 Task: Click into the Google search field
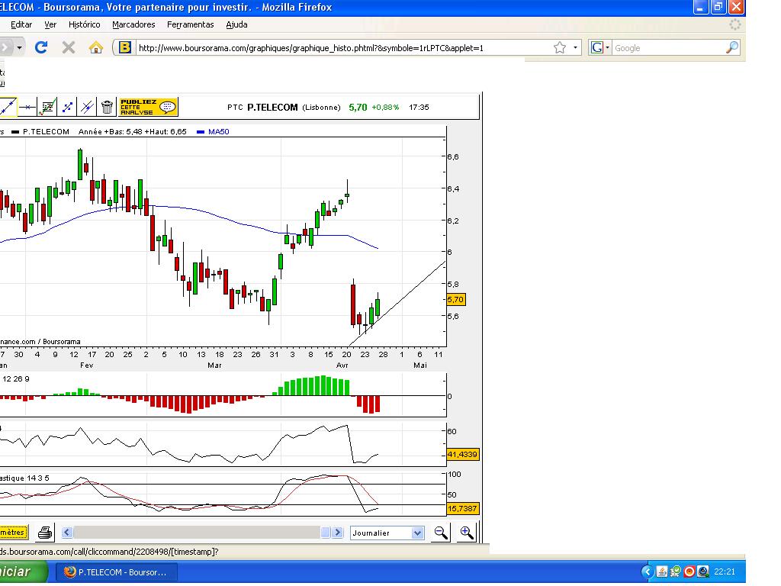[x=668, y=48]
